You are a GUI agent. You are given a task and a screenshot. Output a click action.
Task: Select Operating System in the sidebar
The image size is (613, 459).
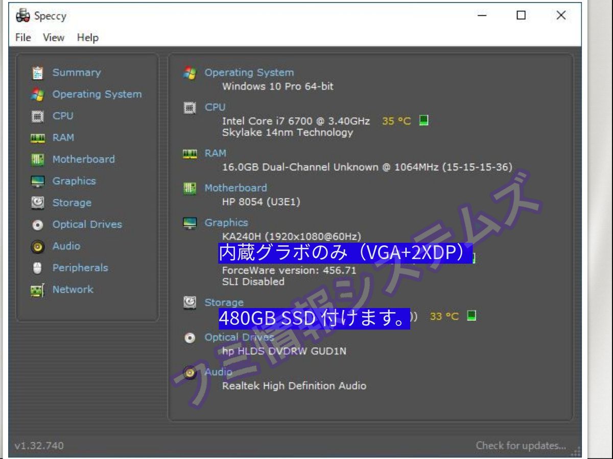97,94
